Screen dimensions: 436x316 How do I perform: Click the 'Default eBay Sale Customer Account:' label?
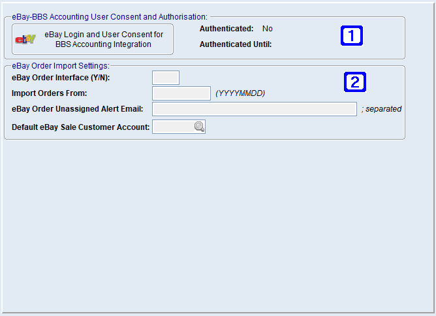point(81,127)
